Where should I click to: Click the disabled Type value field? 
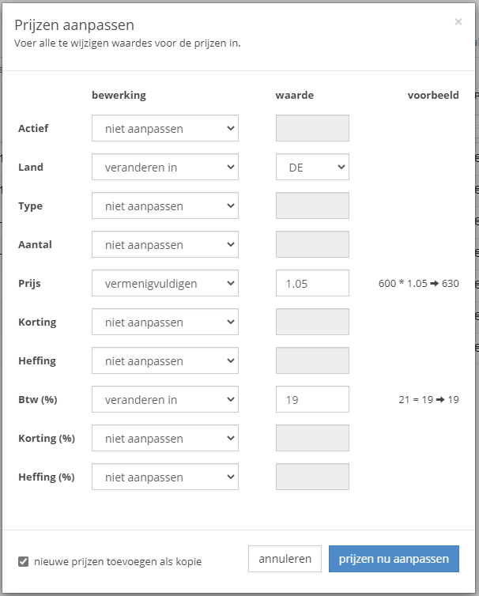coord(312,206)
